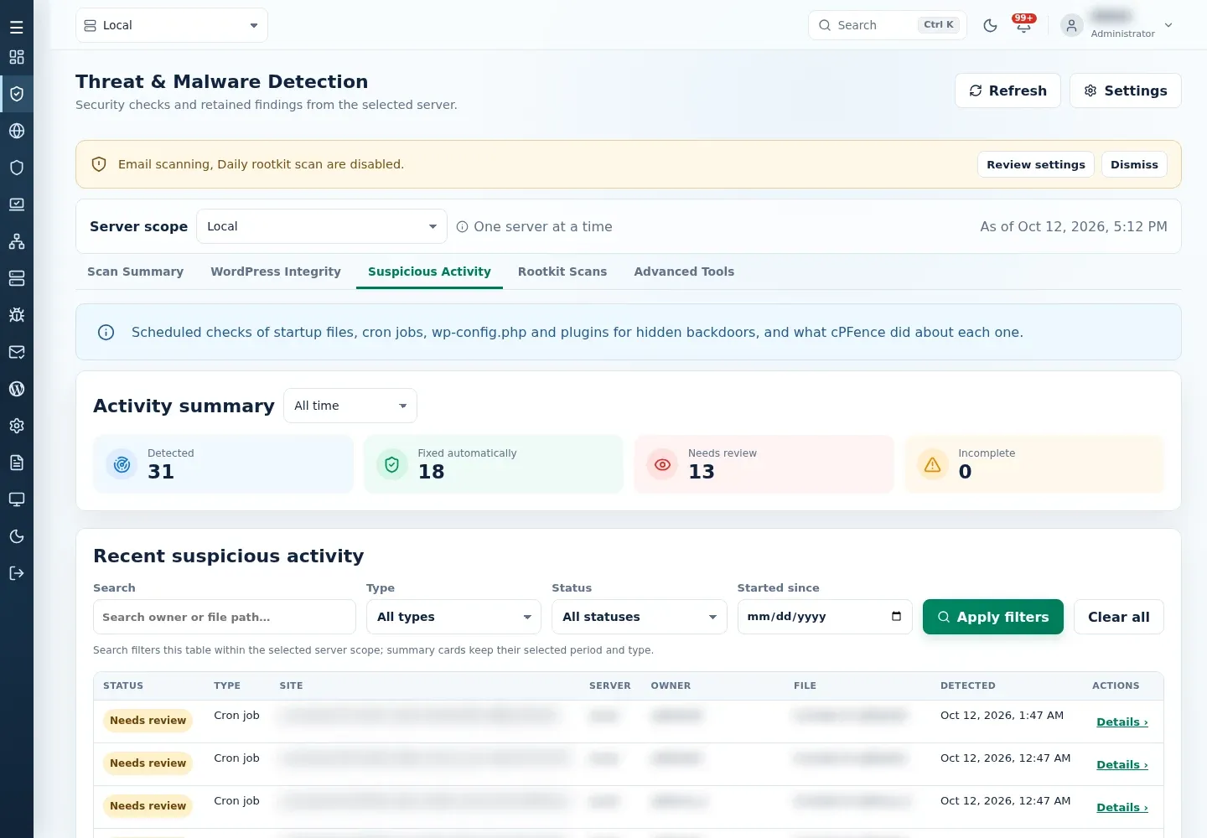The height and width of the screenshot is (838, 1207).
Task: Open the globe icon in the sidebar
Action: point(17,131)
